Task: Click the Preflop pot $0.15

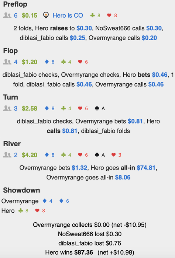Action: [30, 15]
